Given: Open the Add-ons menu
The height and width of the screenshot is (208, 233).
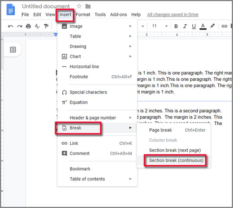Looking at the screenshot, I should tap(118, 15).
